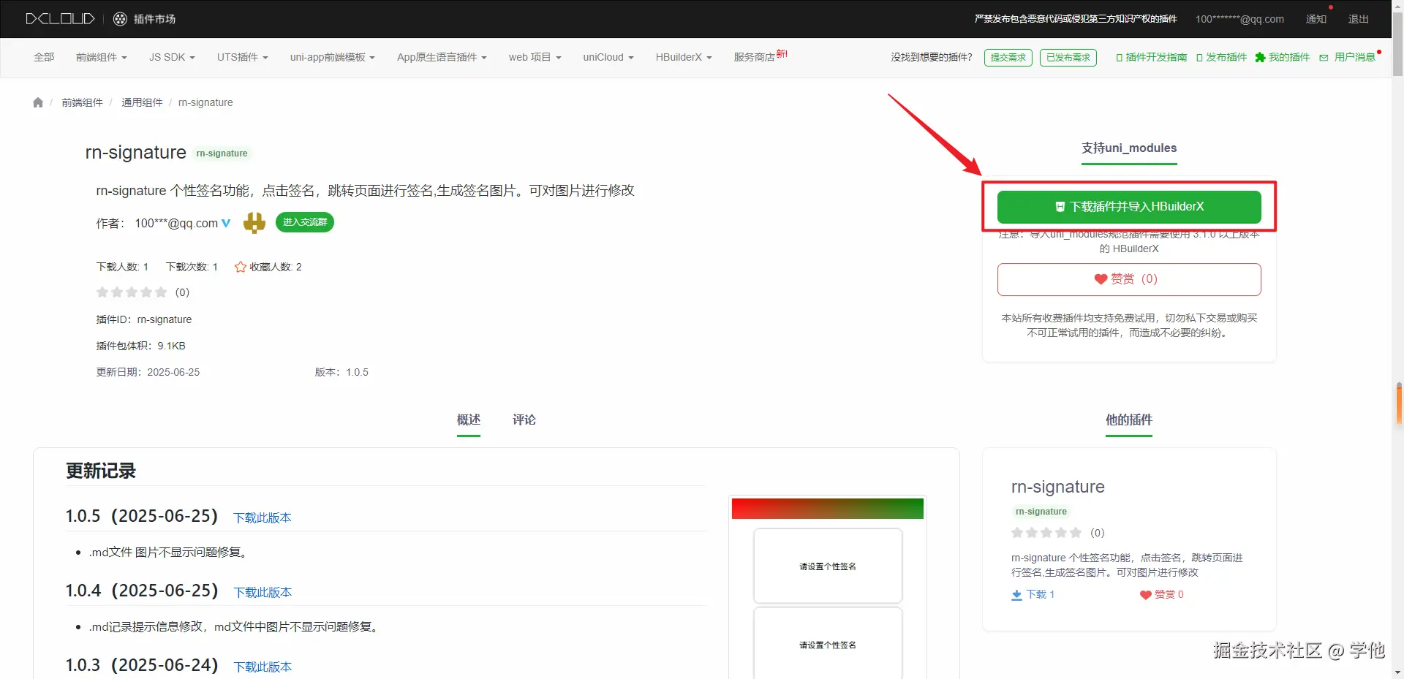This screenshot has height=679, width=1404.
Task: Open the 插件市场 home icon
Action: [x=120, y=19]
